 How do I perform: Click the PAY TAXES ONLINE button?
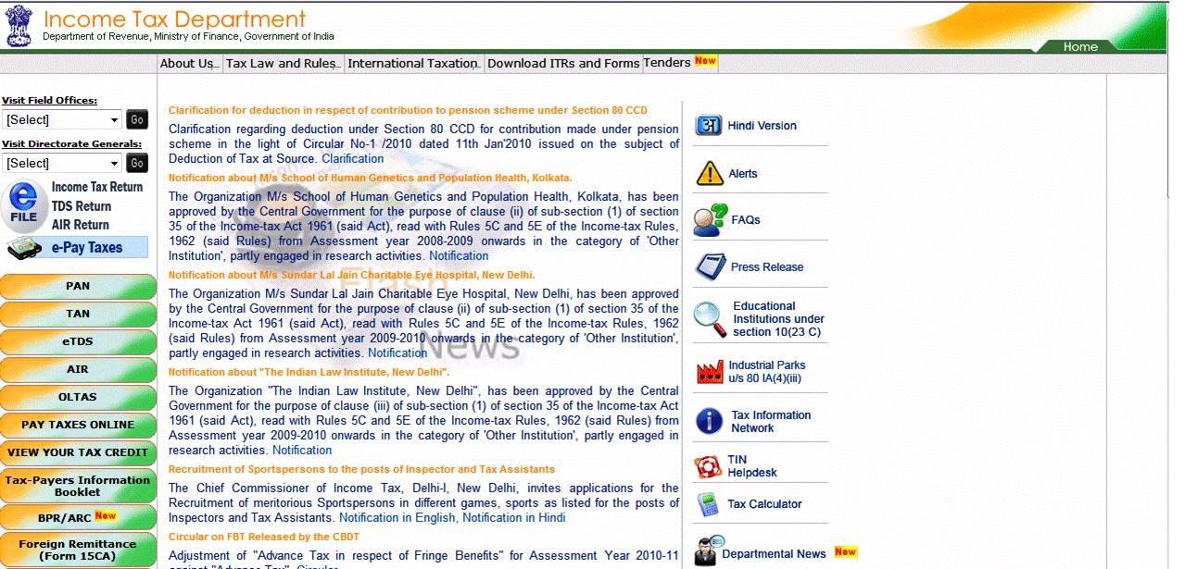78,425
